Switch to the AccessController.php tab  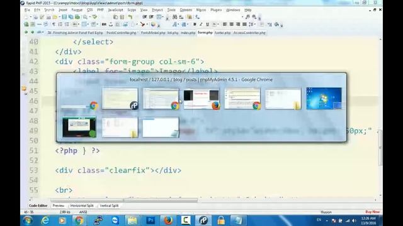(249, 33)
